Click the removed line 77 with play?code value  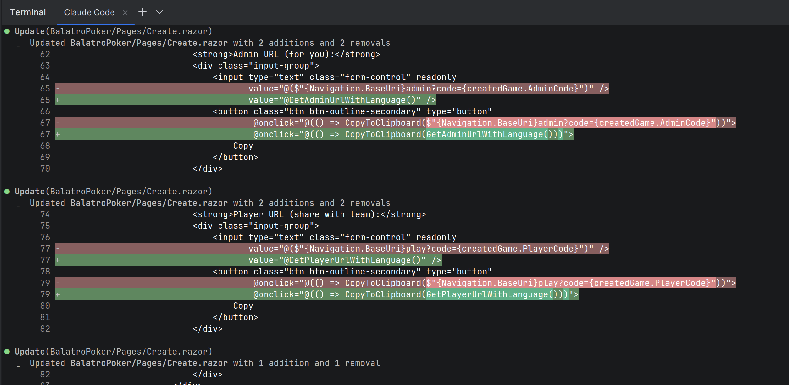428,249
